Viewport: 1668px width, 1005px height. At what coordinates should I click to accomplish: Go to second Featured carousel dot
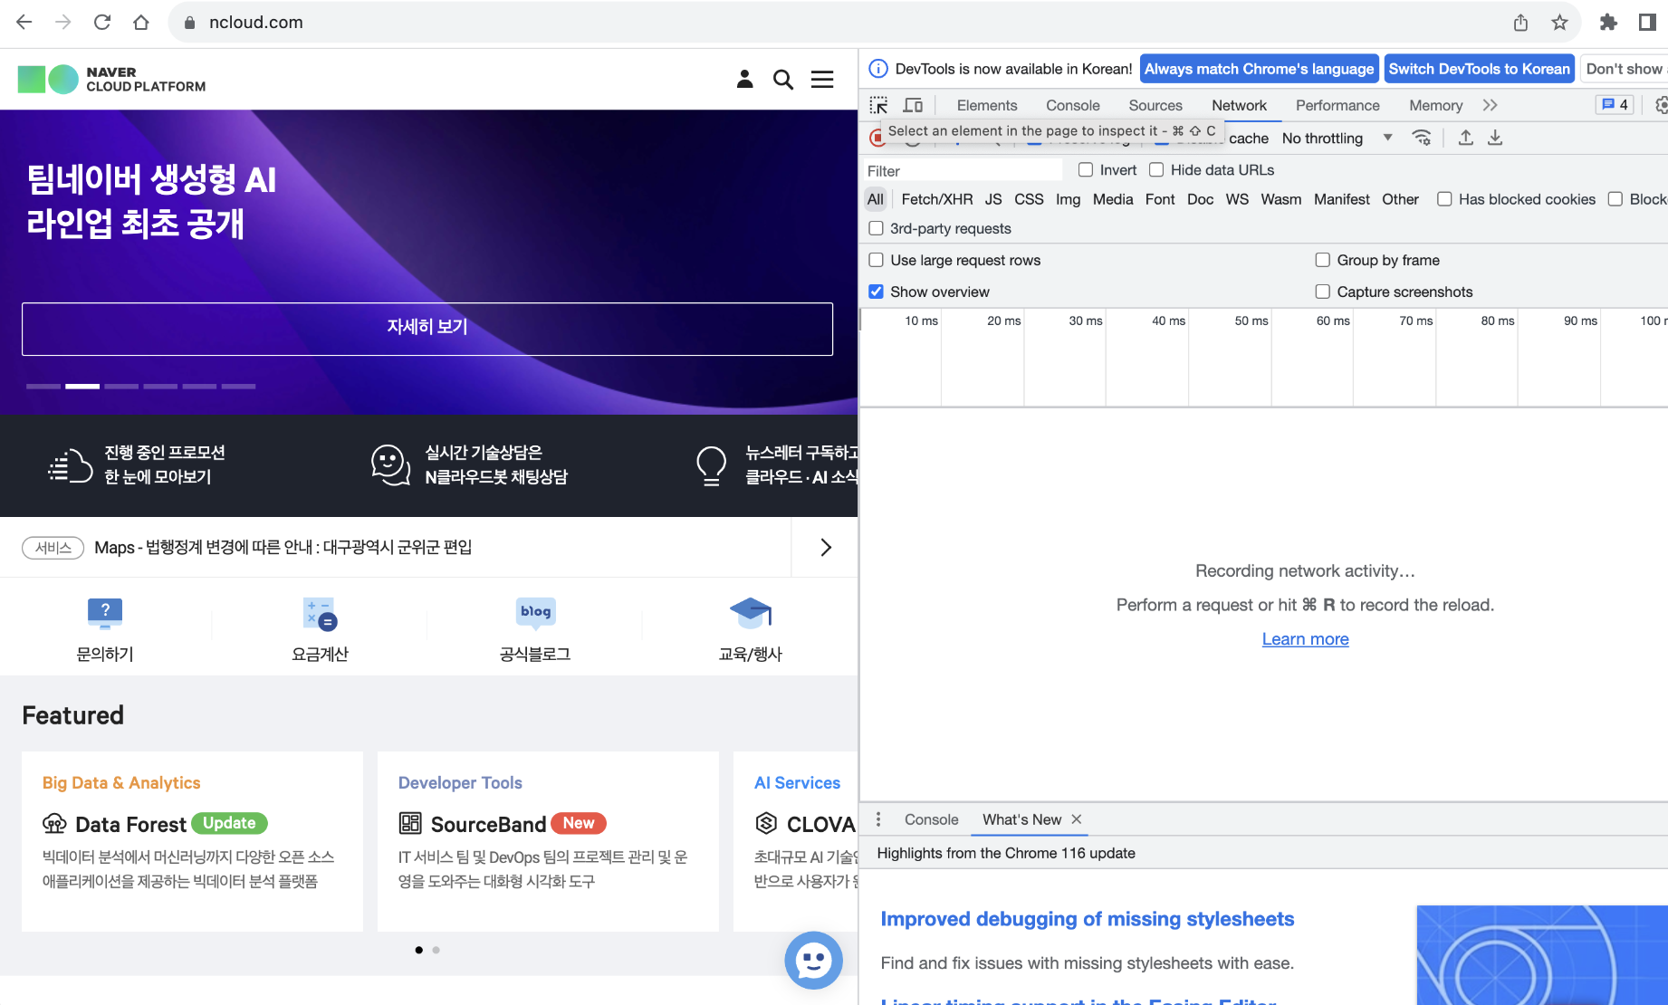(436, 950)
